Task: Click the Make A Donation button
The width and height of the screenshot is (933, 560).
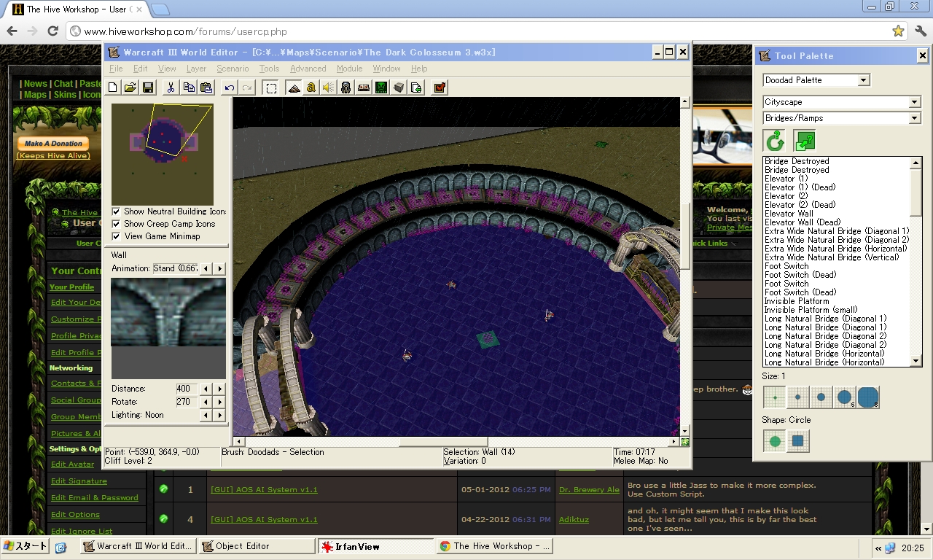Action: pos(52,144)
